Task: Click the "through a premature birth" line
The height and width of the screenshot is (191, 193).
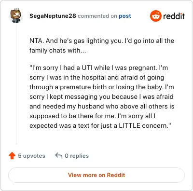Action: [x=102, y=87]
